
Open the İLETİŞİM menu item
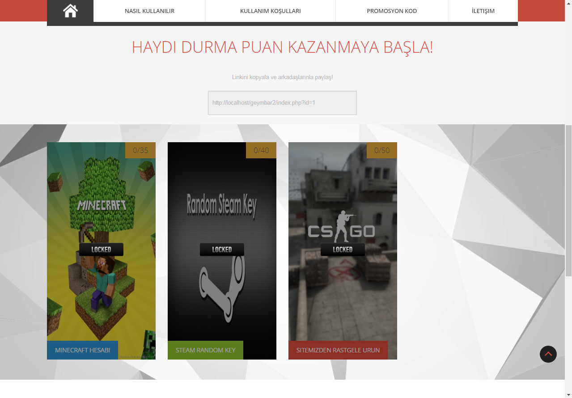pos(483,11)
